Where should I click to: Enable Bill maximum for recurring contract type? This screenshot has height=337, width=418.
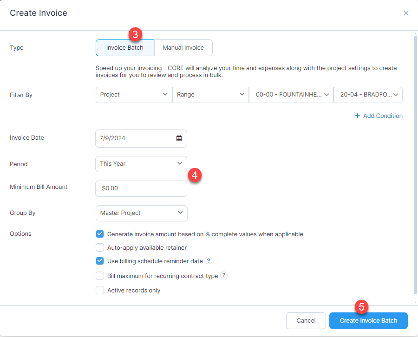100,276
